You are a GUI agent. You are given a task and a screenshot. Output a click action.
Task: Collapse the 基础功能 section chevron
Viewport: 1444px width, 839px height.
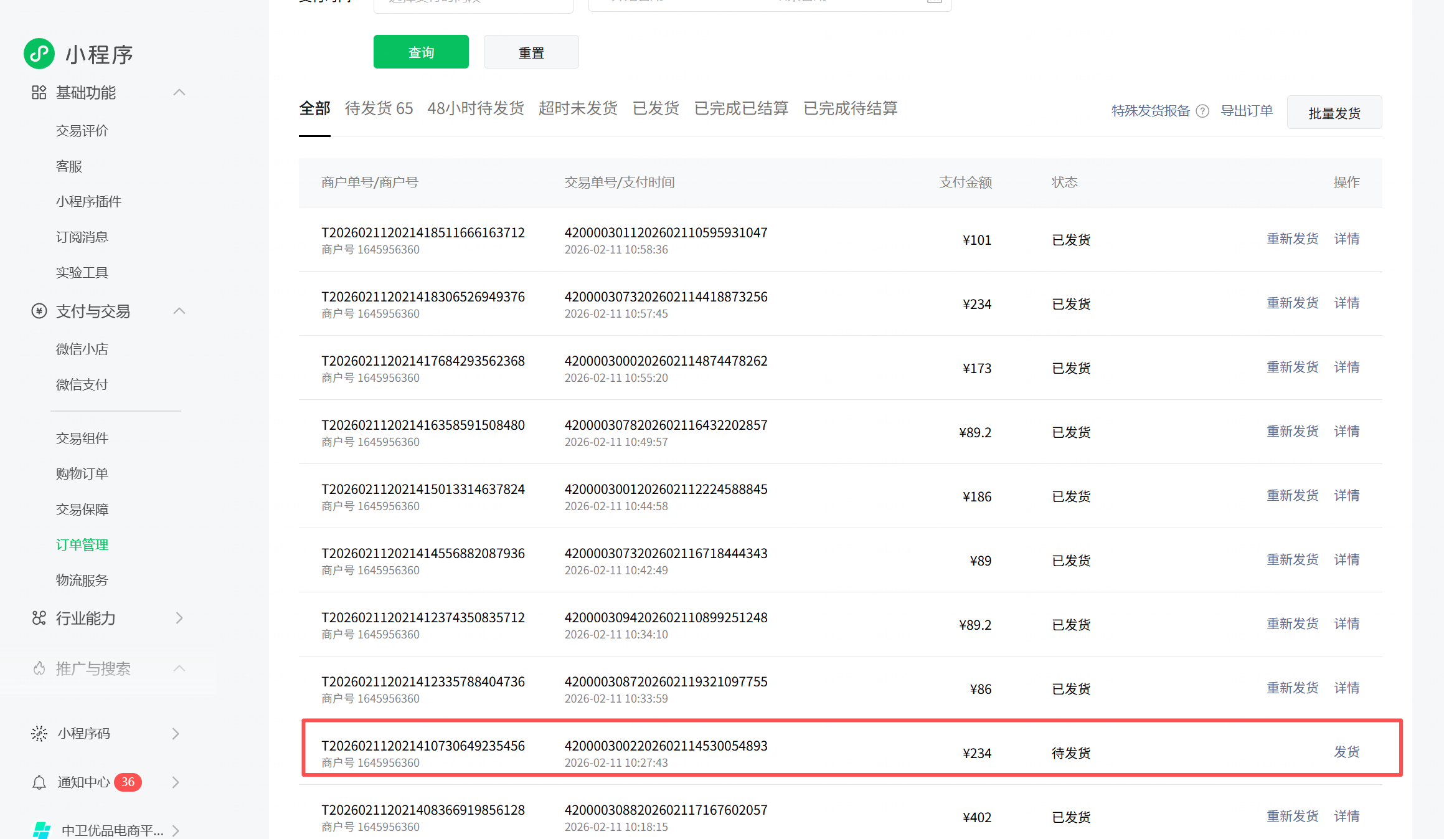point(179,93)
